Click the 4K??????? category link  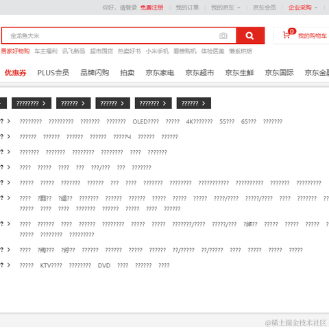coord(199,122)
